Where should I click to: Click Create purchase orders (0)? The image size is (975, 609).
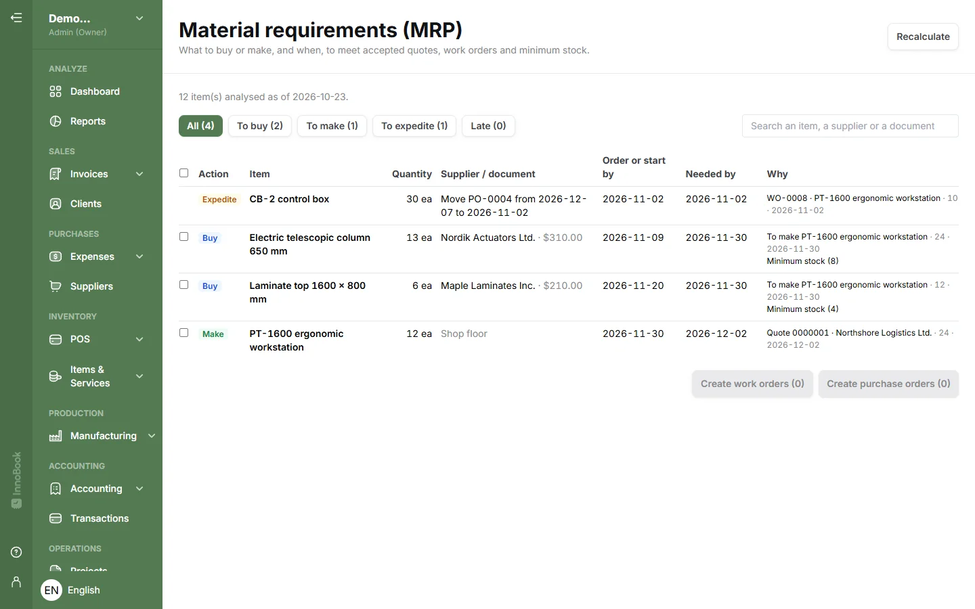coord(888,384)
